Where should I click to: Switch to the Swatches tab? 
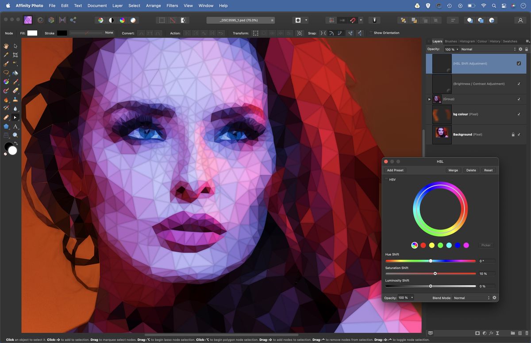509,41
